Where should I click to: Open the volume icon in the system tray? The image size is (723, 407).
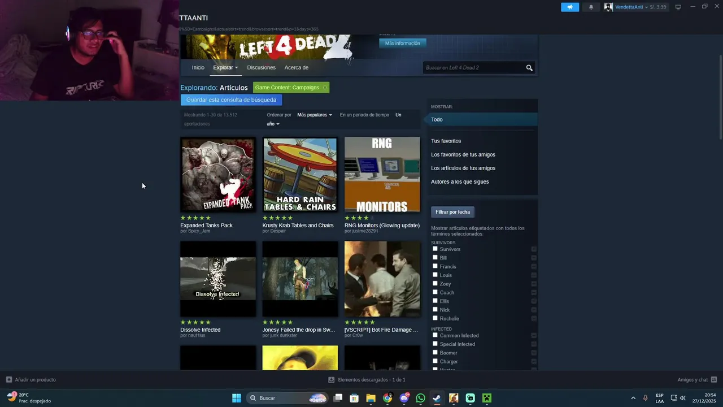(x=682, y=398)
